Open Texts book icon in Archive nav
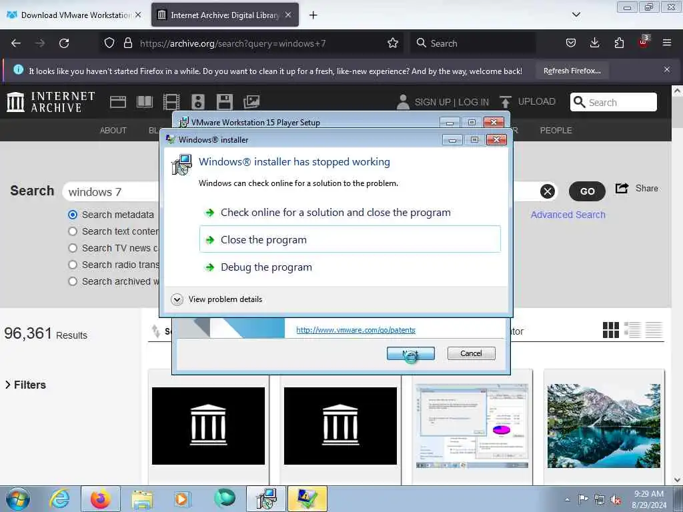Image resolution: width=683 pixels, height=512 pixels. 145,102
